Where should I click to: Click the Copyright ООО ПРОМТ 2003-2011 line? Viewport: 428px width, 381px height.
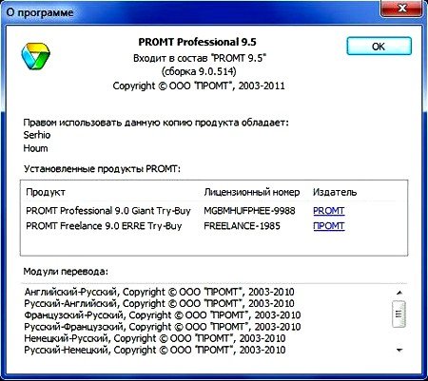[x=199, y=86]
